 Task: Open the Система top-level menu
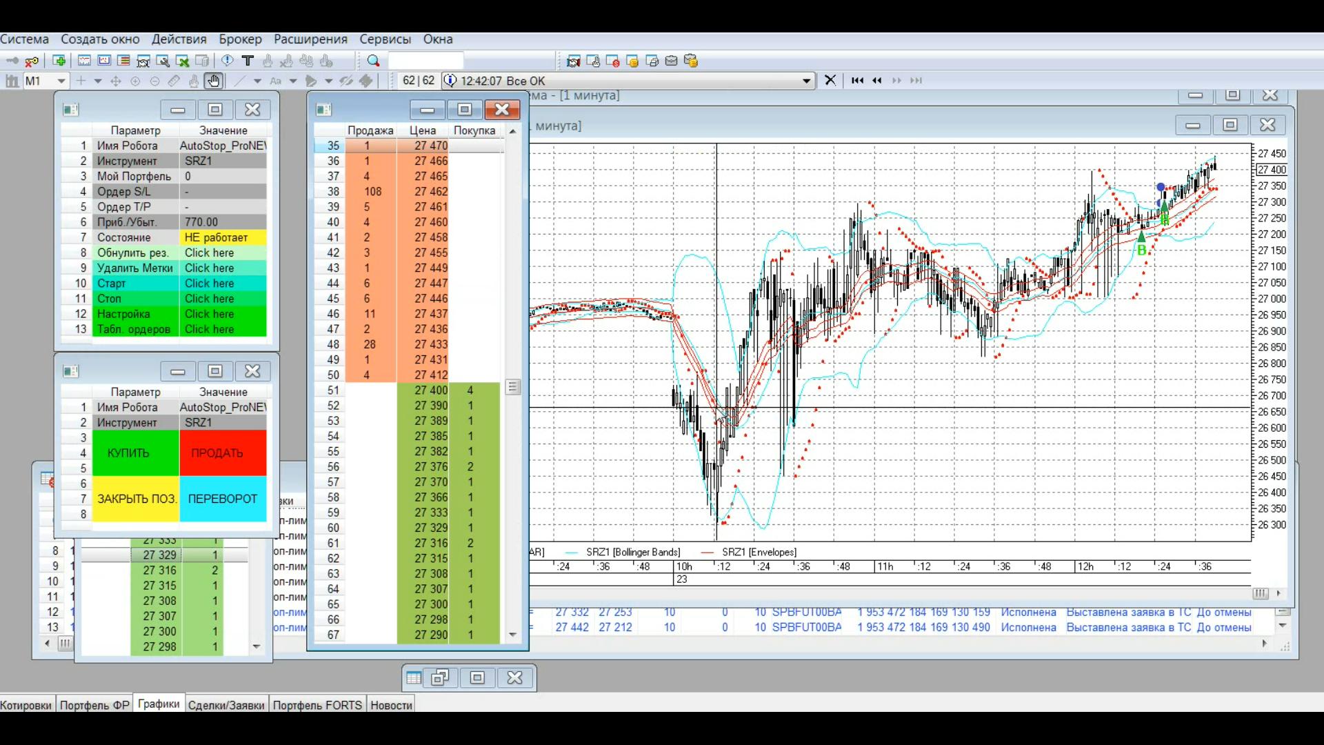click(25, 39)
